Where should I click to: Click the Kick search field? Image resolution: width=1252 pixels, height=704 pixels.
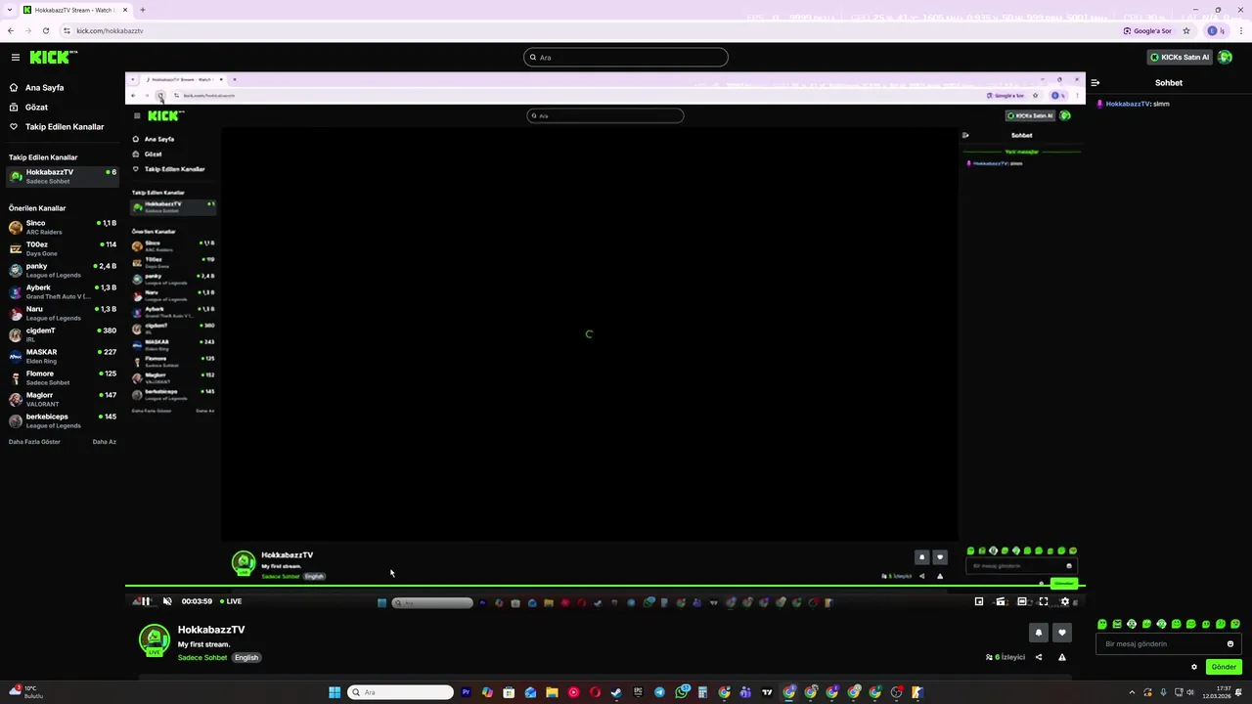tap(626, 57)
